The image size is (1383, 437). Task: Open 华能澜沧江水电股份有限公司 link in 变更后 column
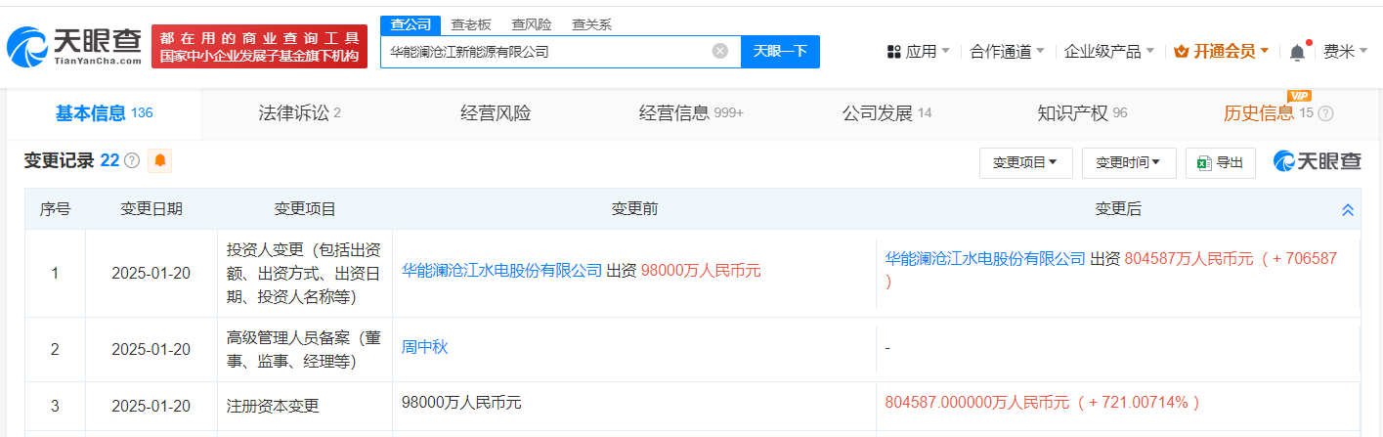point(985,258)
